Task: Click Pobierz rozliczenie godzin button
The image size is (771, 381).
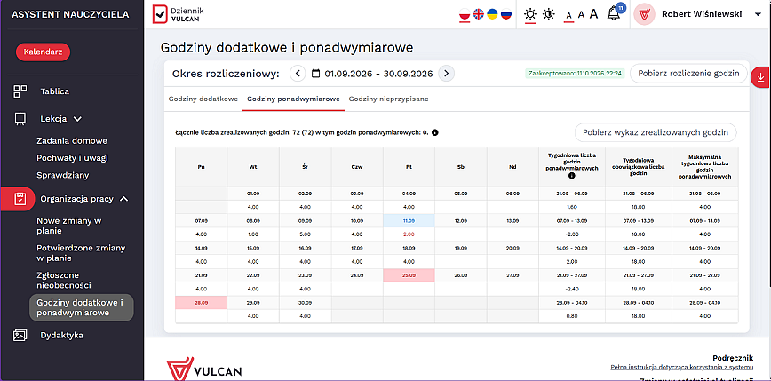Action: tap(688, 74)
